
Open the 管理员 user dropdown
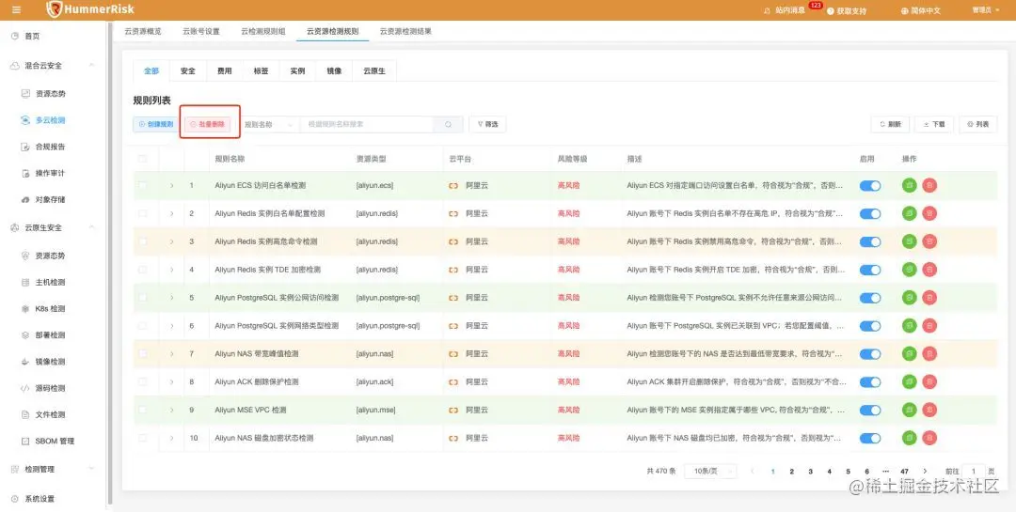click(985, 10)
